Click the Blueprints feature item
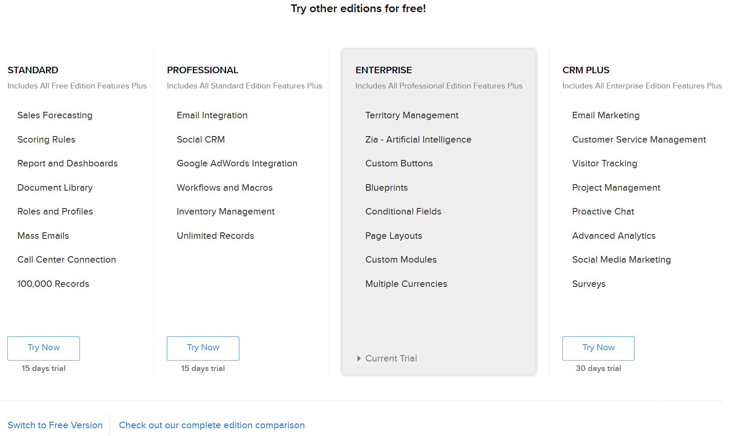This screenshot has width=741, height=436. (x=386, y=188)
